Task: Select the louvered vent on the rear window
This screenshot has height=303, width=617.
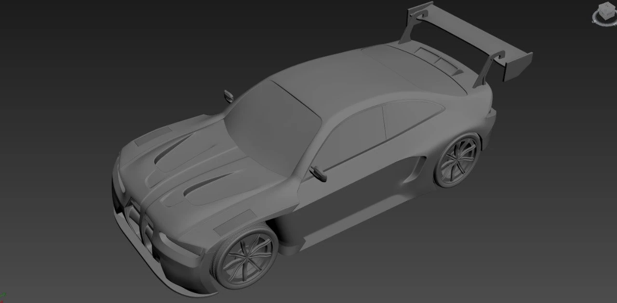Action: pyautogui.click(x=437, y=61)
